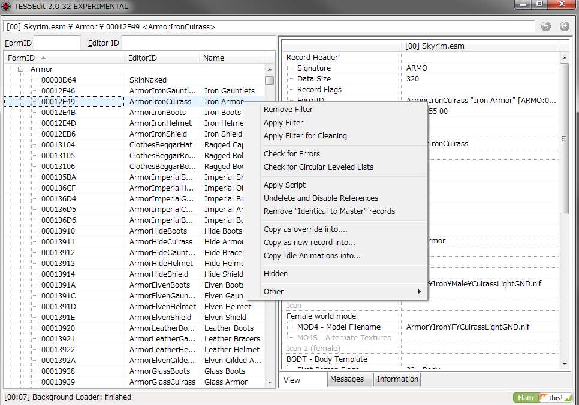Collapse the Armor tree node
579x405 pixels.
click(x=21, y=69)
